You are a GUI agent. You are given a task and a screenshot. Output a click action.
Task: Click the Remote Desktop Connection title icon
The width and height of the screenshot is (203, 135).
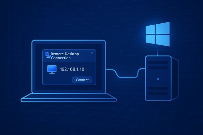tap(47, 55)
